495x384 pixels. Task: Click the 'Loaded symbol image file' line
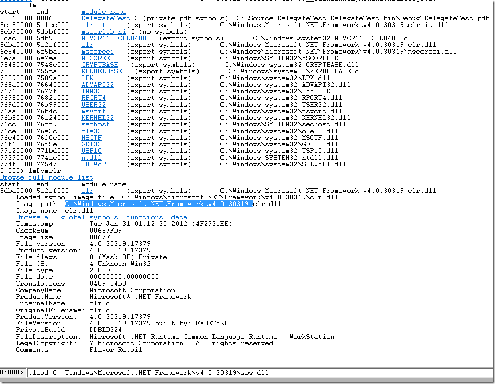click(177, 197)
